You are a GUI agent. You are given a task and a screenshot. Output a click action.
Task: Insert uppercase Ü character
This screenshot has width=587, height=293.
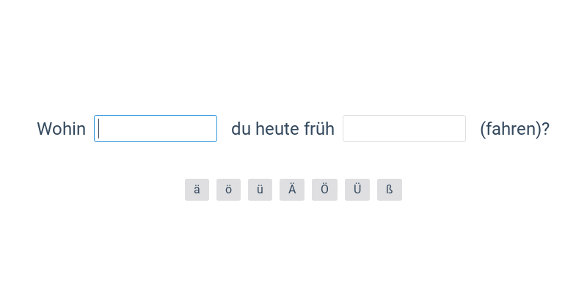357,190
